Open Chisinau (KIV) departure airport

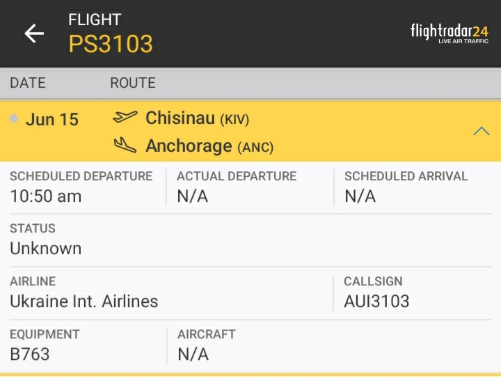pos(197,118)
